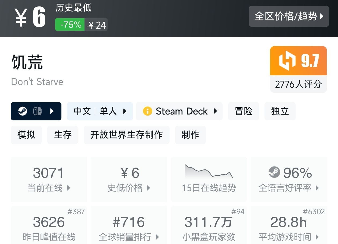Open the 开放世界生存制作 tag
Image resolution: width=338 pixels, height=244 pixels.
click(x=126, y=135)
